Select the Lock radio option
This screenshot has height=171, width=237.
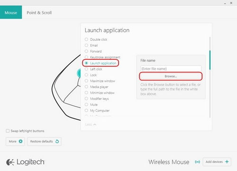86,75
